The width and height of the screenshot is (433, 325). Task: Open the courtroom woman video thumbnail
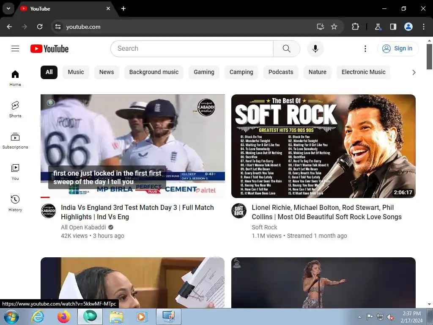pyautogui.click(x=132, y=283)
